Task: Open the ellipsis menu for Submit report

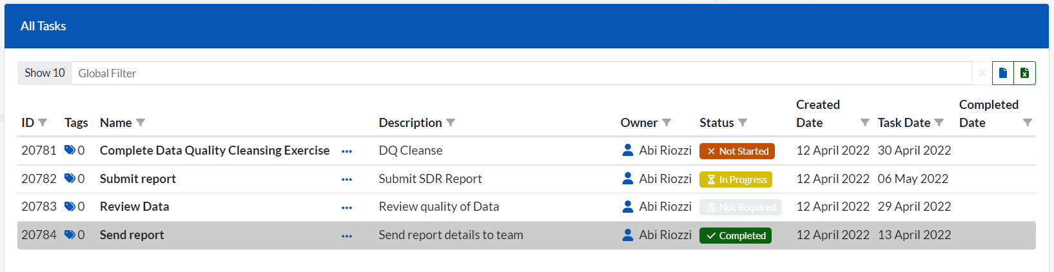Action: [347, 179]
